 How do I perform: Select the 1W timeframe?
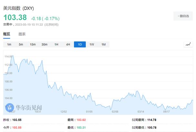click(x=92, y=45)
